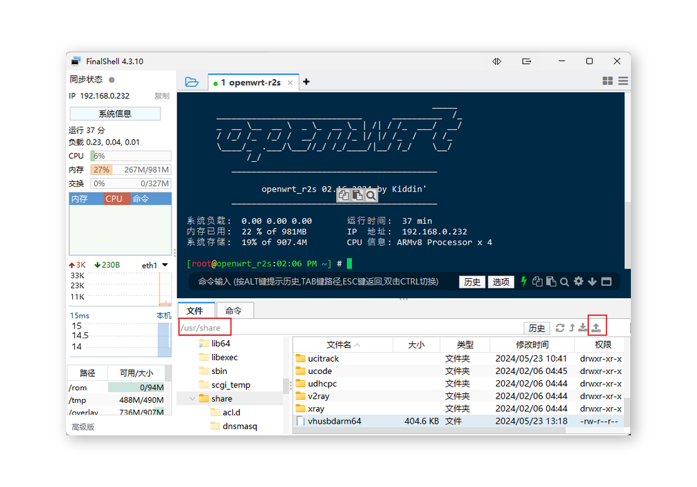Click search icon in command input bar

[565, 282]
